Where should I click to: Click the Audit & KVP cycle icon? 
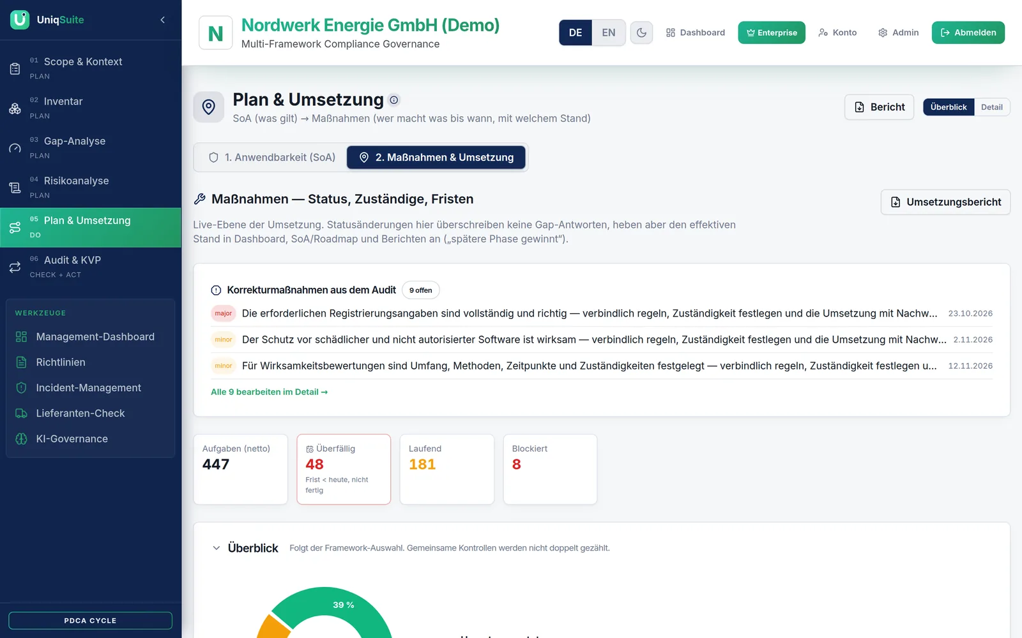(x=15, y=267)
